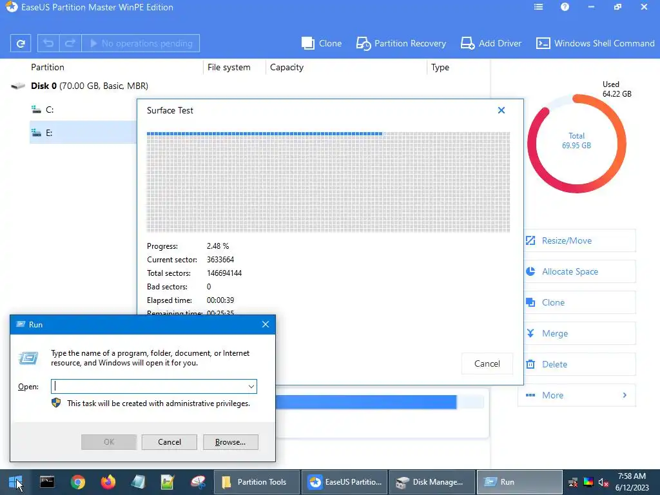Expand the Run Open dropdown arrow
The width and height of the screenshot is (660, 495).
251,387
